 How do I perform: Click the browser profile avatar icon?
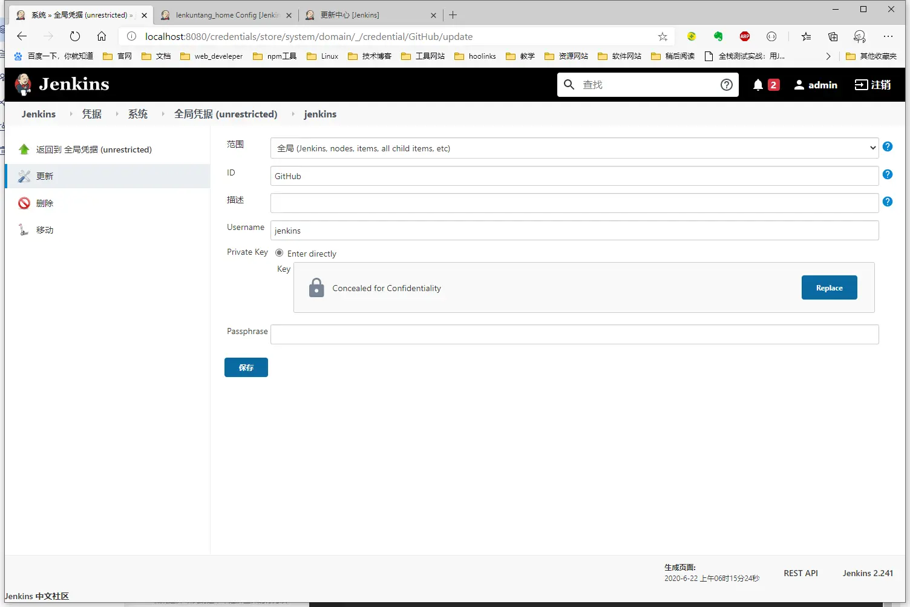(x=859, y=36)
